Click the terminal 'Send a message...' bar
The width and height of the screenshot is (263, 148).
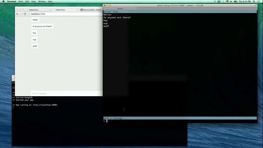[180, 118]
